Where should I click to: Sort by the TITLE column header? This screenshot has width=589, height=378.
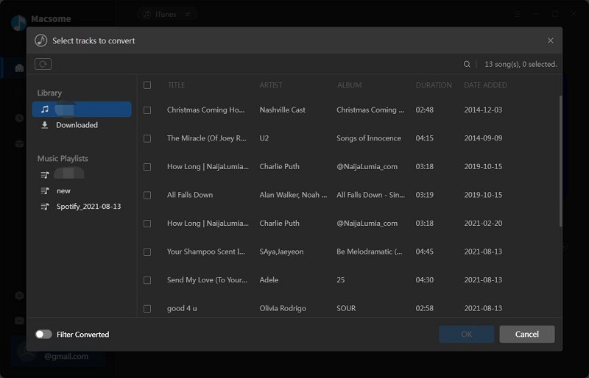tap(176, 85)
